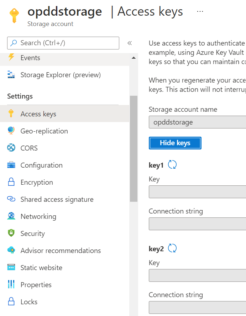Viewport: 246px width, 316px height.
Task: Regenerate key2 using rotate icon
Action: [172, 248]
